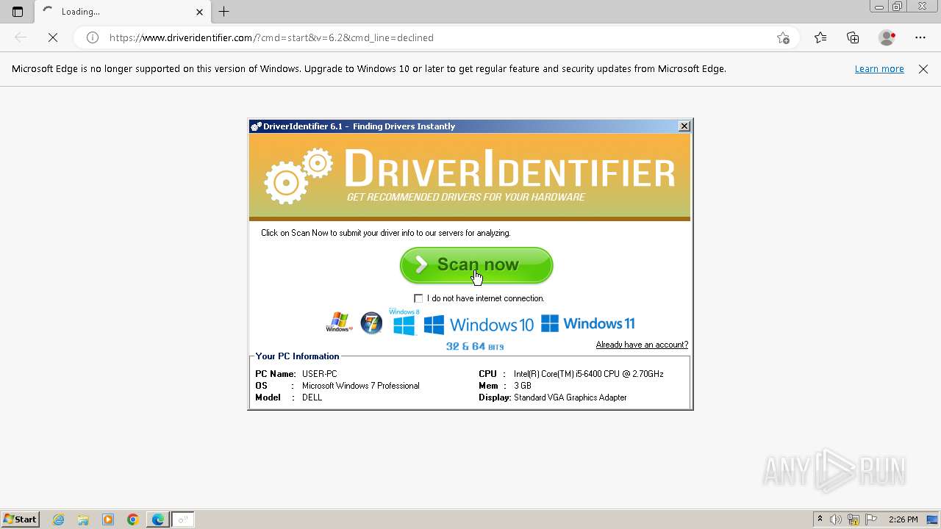Click the Windows 7 logo

(371, 323)
